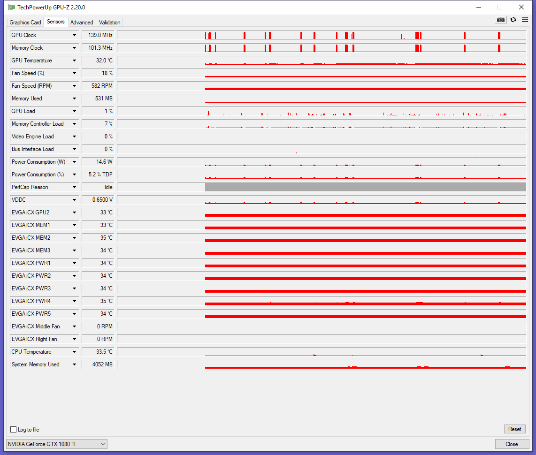536x455 pixels.
Task: Go to the Validation tab
Action: click(x=110, y=23)
